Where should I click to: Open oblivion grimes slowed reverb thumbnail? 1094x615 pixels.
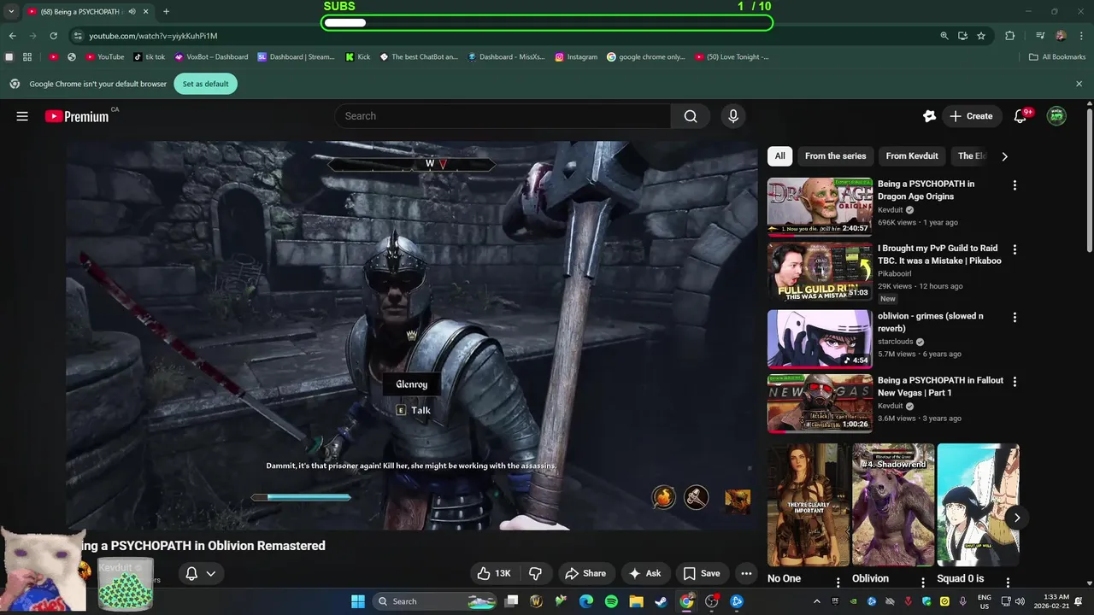point(820,338)
